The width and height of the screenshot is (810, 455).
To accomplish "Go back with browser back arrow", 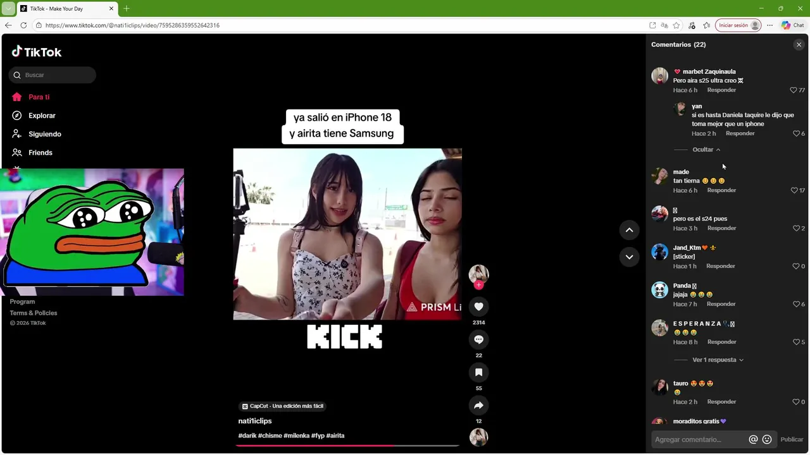I will coord(8,25).
